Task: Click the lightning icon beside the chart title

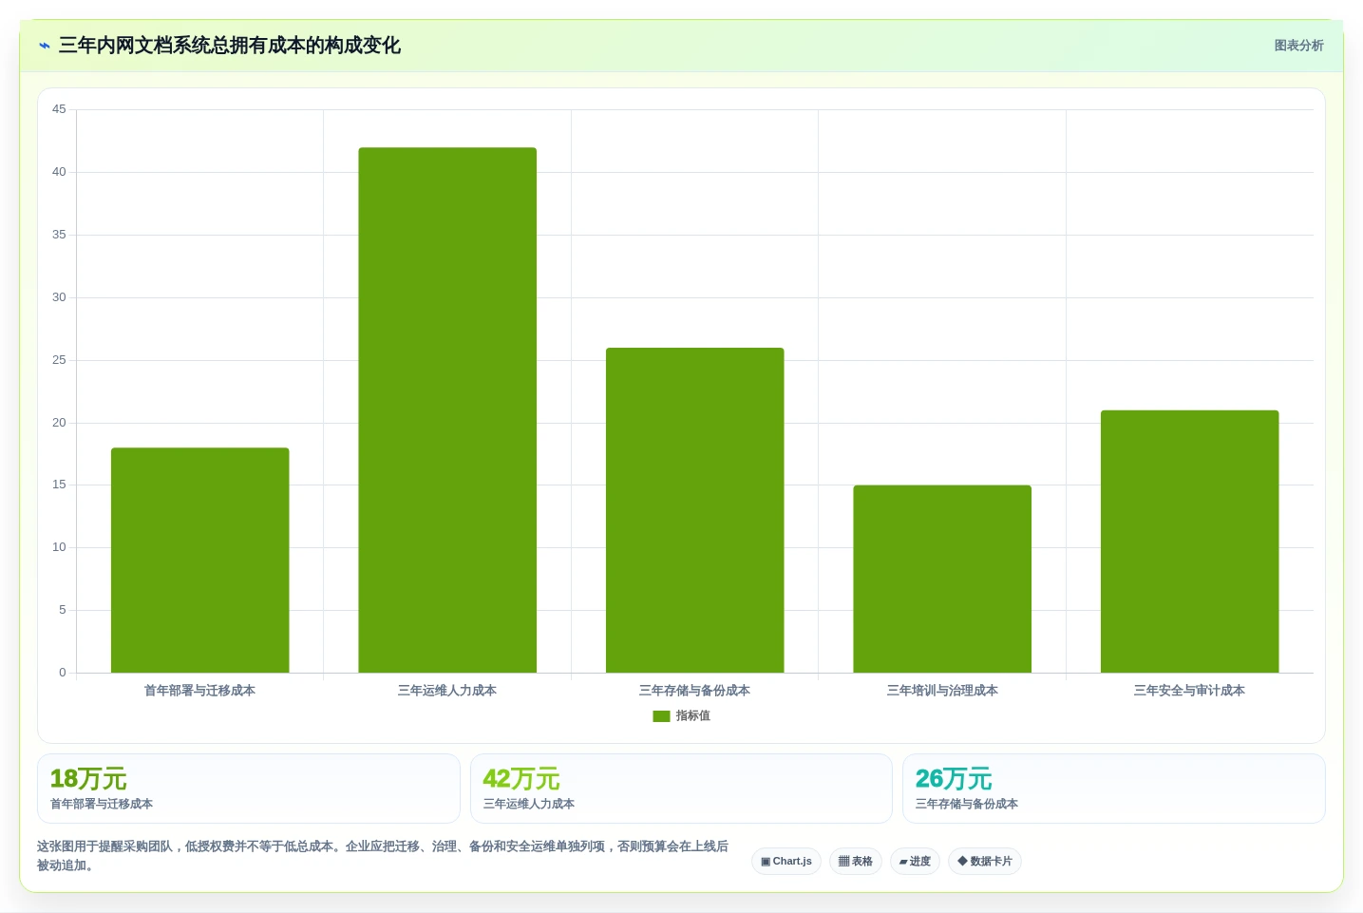Action: [x=45, y=46]
